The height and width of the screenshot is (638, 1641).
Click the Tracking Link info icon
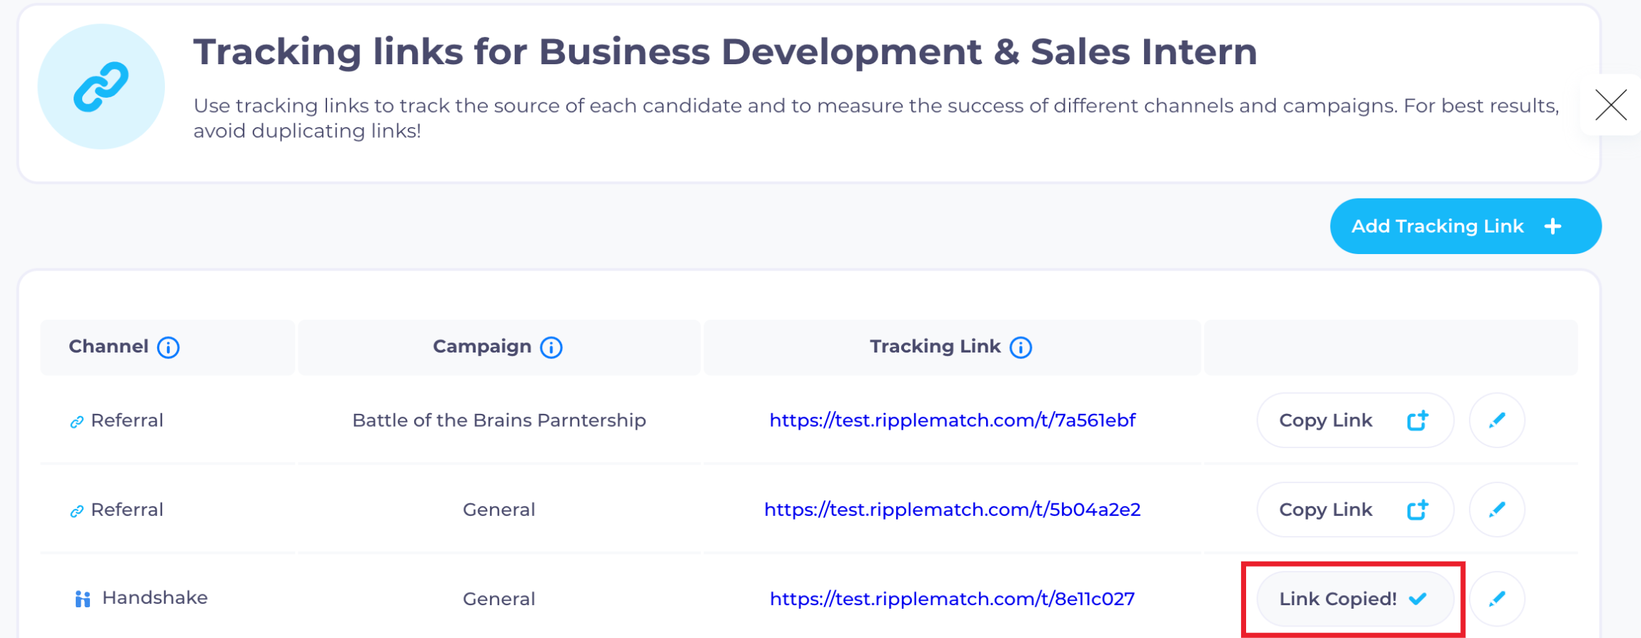pos(1021,348)
